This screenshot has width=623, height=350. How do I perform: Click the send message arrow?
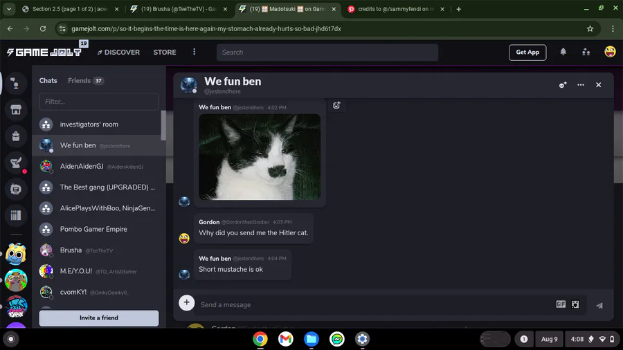599,305
